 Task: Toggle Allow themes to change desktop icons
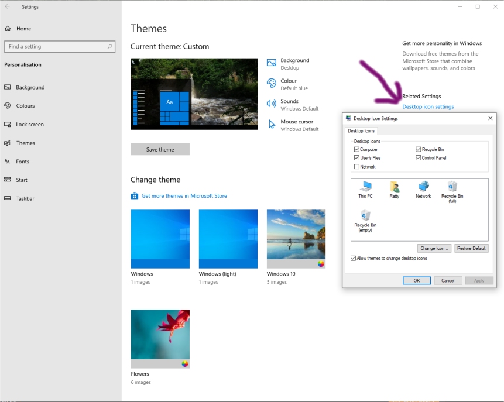pyautogui.click(x=353, y=259)
